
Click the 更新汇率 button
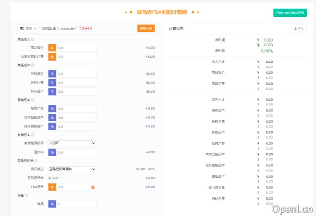point(146,28)
